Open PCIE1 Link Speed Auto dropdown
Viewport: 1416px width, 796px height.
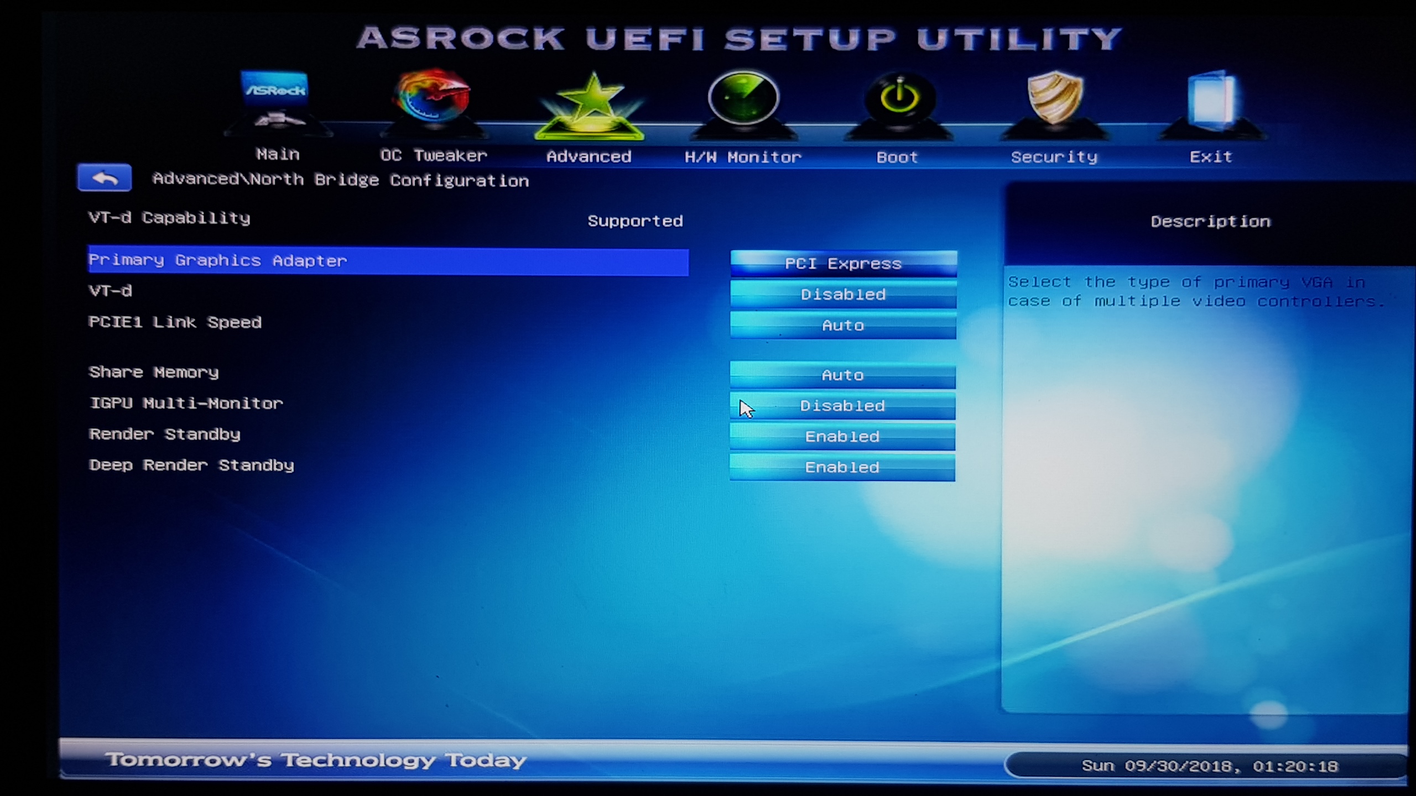[843, 325]
